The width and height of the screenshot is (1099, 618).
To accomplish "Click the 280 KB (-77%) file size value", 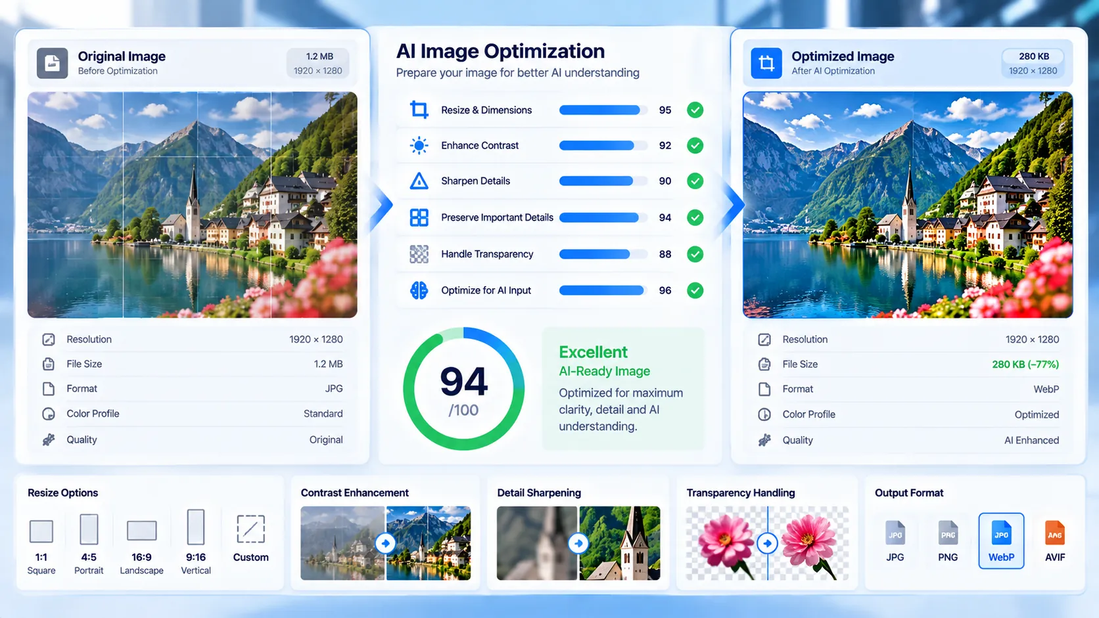I will tap(1025, 364).
